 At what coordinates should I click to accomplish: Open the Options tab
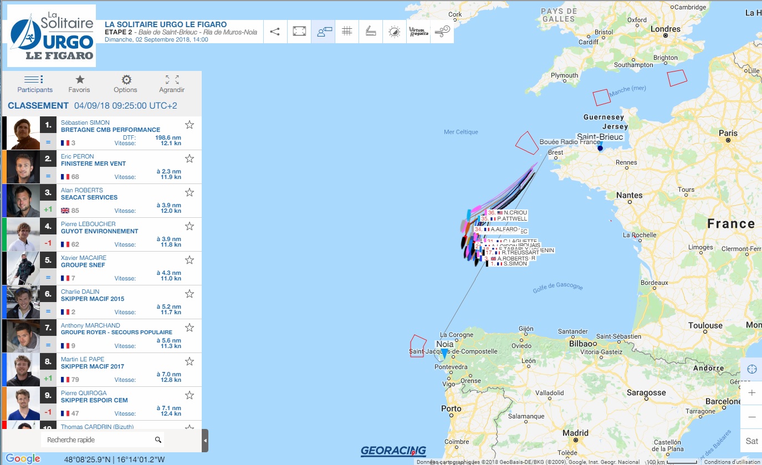(126, 84)
